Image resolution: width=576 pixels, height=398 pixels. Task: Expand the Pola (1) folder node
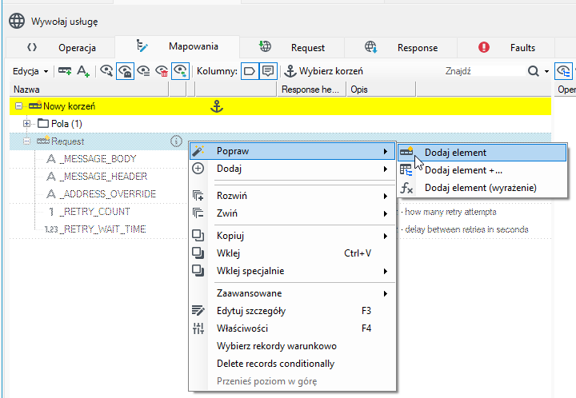pos(26,124)
